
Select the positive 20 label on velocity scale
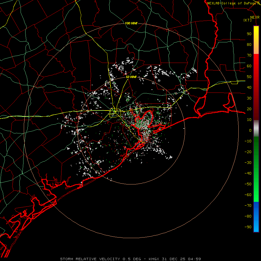point(249,109)
